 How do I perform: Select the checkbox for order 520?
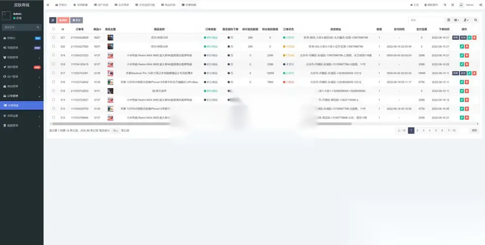pos(53,46)
